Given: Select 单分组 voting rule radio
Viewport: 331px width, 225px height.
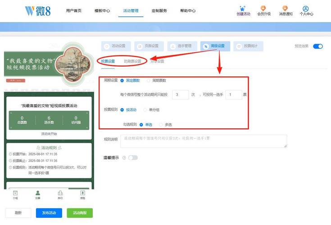Looking at the screenshot, I should pyautogui.click(x=145, y=109).
